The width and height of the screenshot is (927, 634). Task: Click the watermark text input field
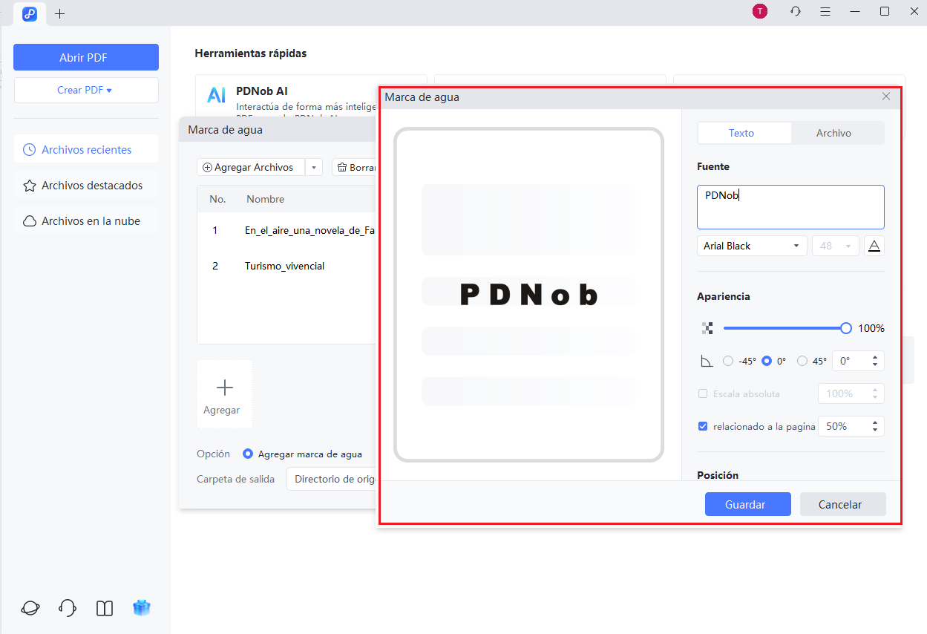(790, 206)
